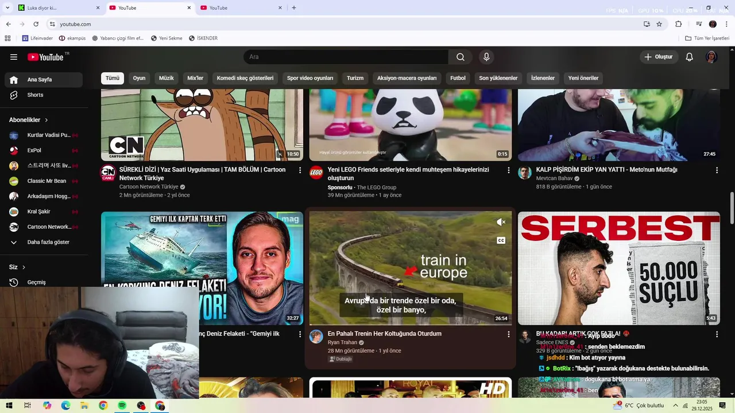
Task: Select the Turizm filter chip
Action: click(355, 78)
